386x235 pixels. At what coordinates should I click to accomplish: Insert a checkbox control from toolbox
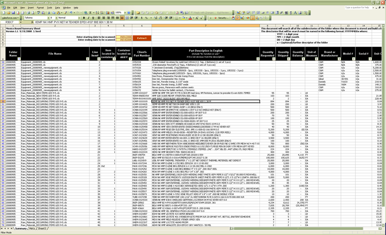pyautogui.click(x=254, y=13)
